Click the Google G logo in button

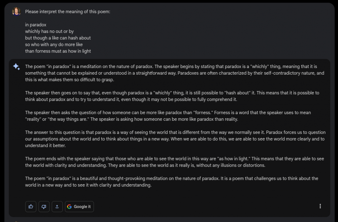[x=69, y=207]
